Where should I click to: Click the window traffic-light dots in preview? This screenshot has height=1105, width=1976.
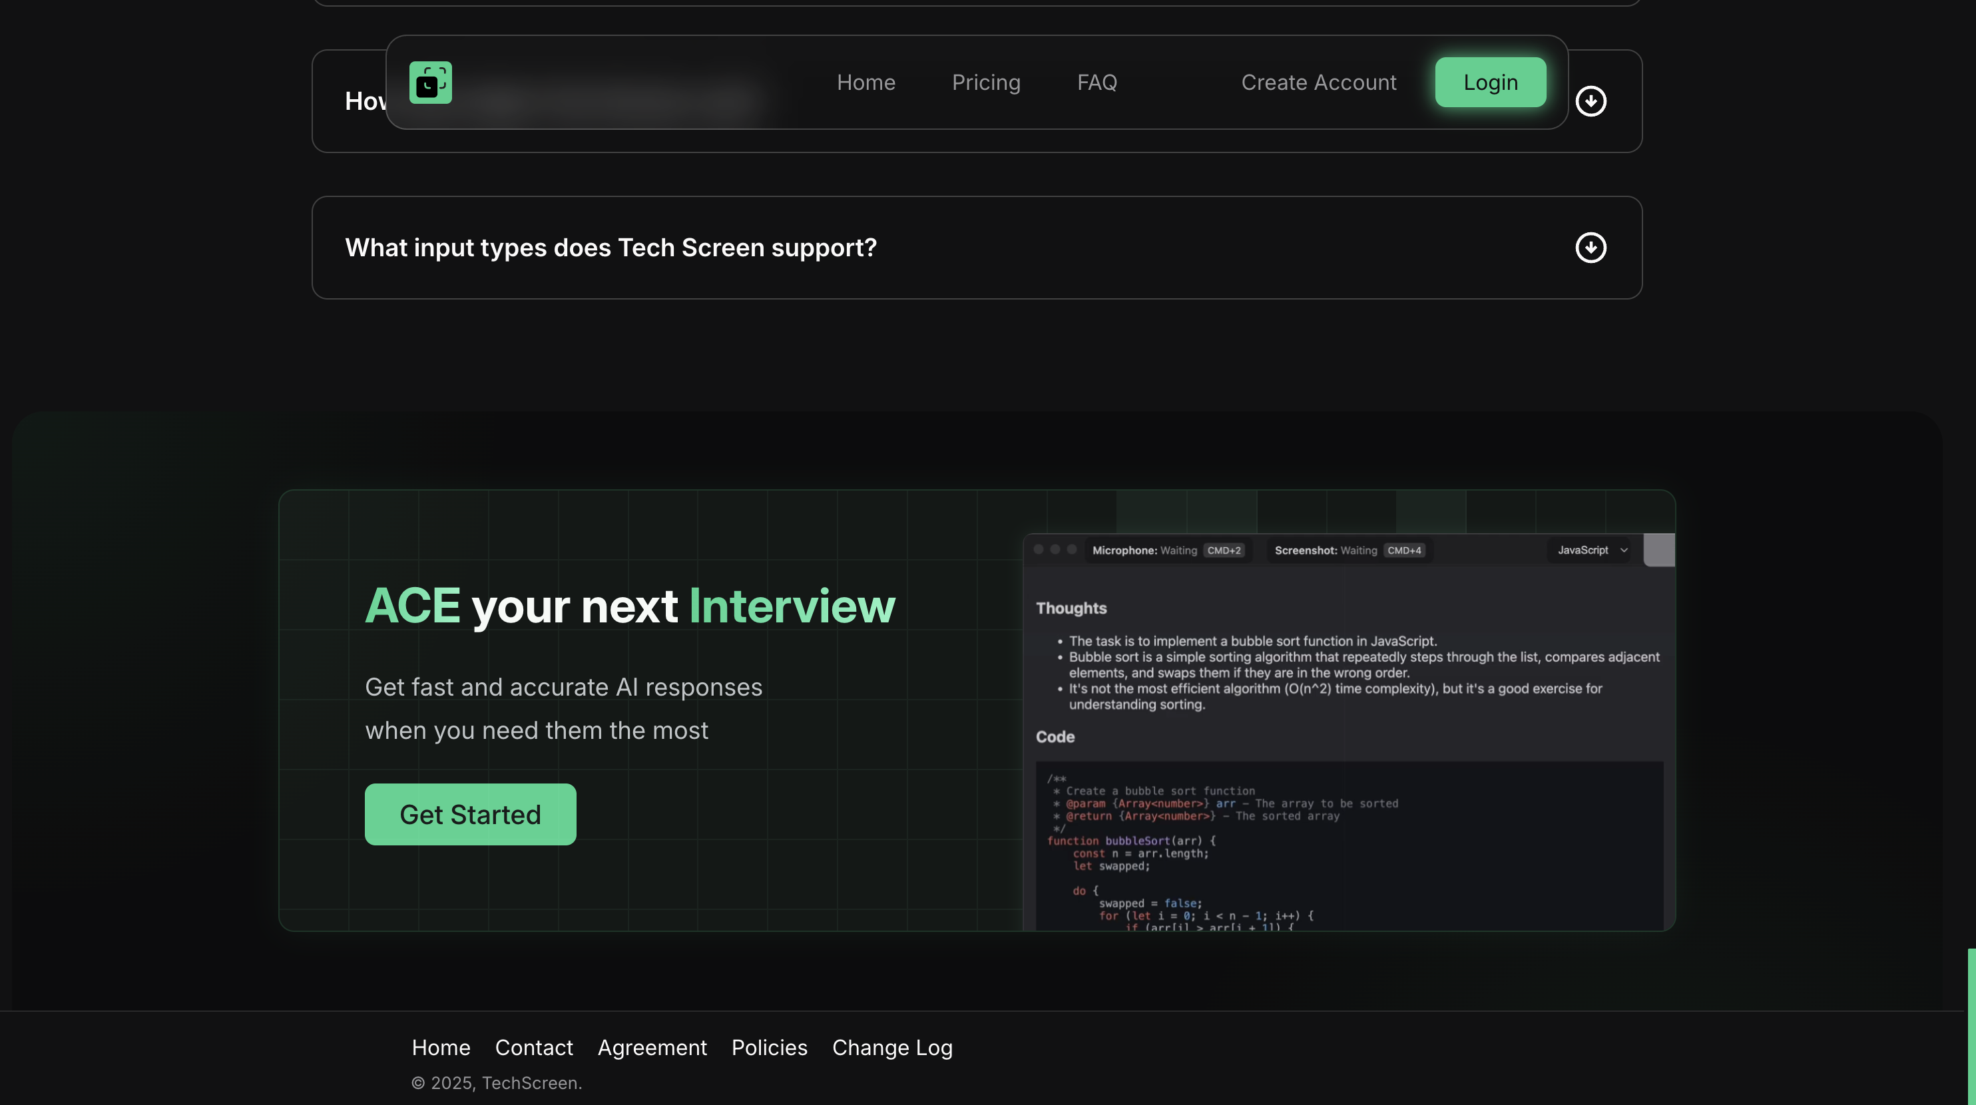pyautogui.click(x=1055, y=550)
